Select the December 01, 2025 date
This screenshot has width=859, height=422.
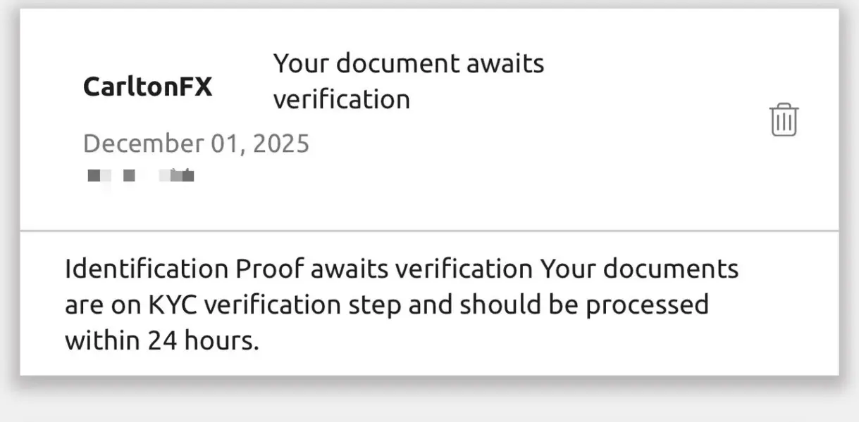(196, 143)
